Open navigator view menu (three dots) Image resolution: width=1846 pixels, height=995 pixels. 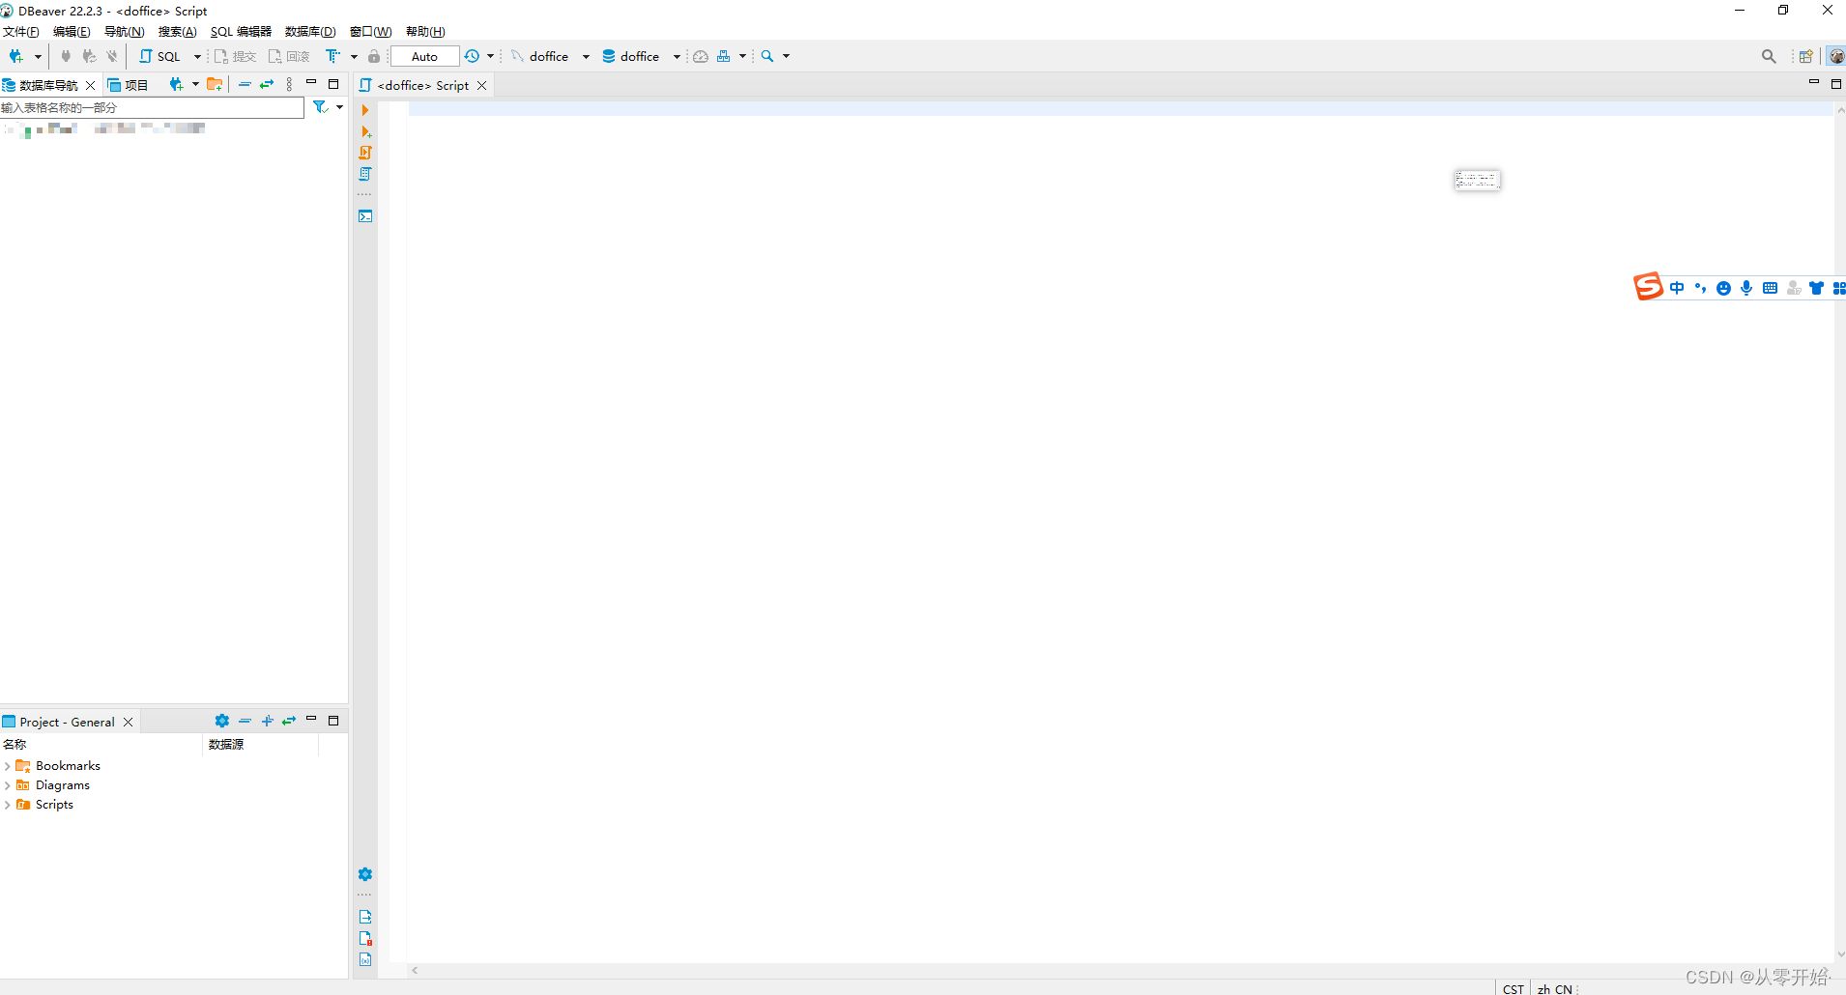(289, 84)
